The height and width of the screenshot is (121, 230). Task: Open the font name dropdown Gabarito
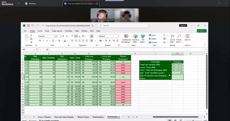click(54, 36)
